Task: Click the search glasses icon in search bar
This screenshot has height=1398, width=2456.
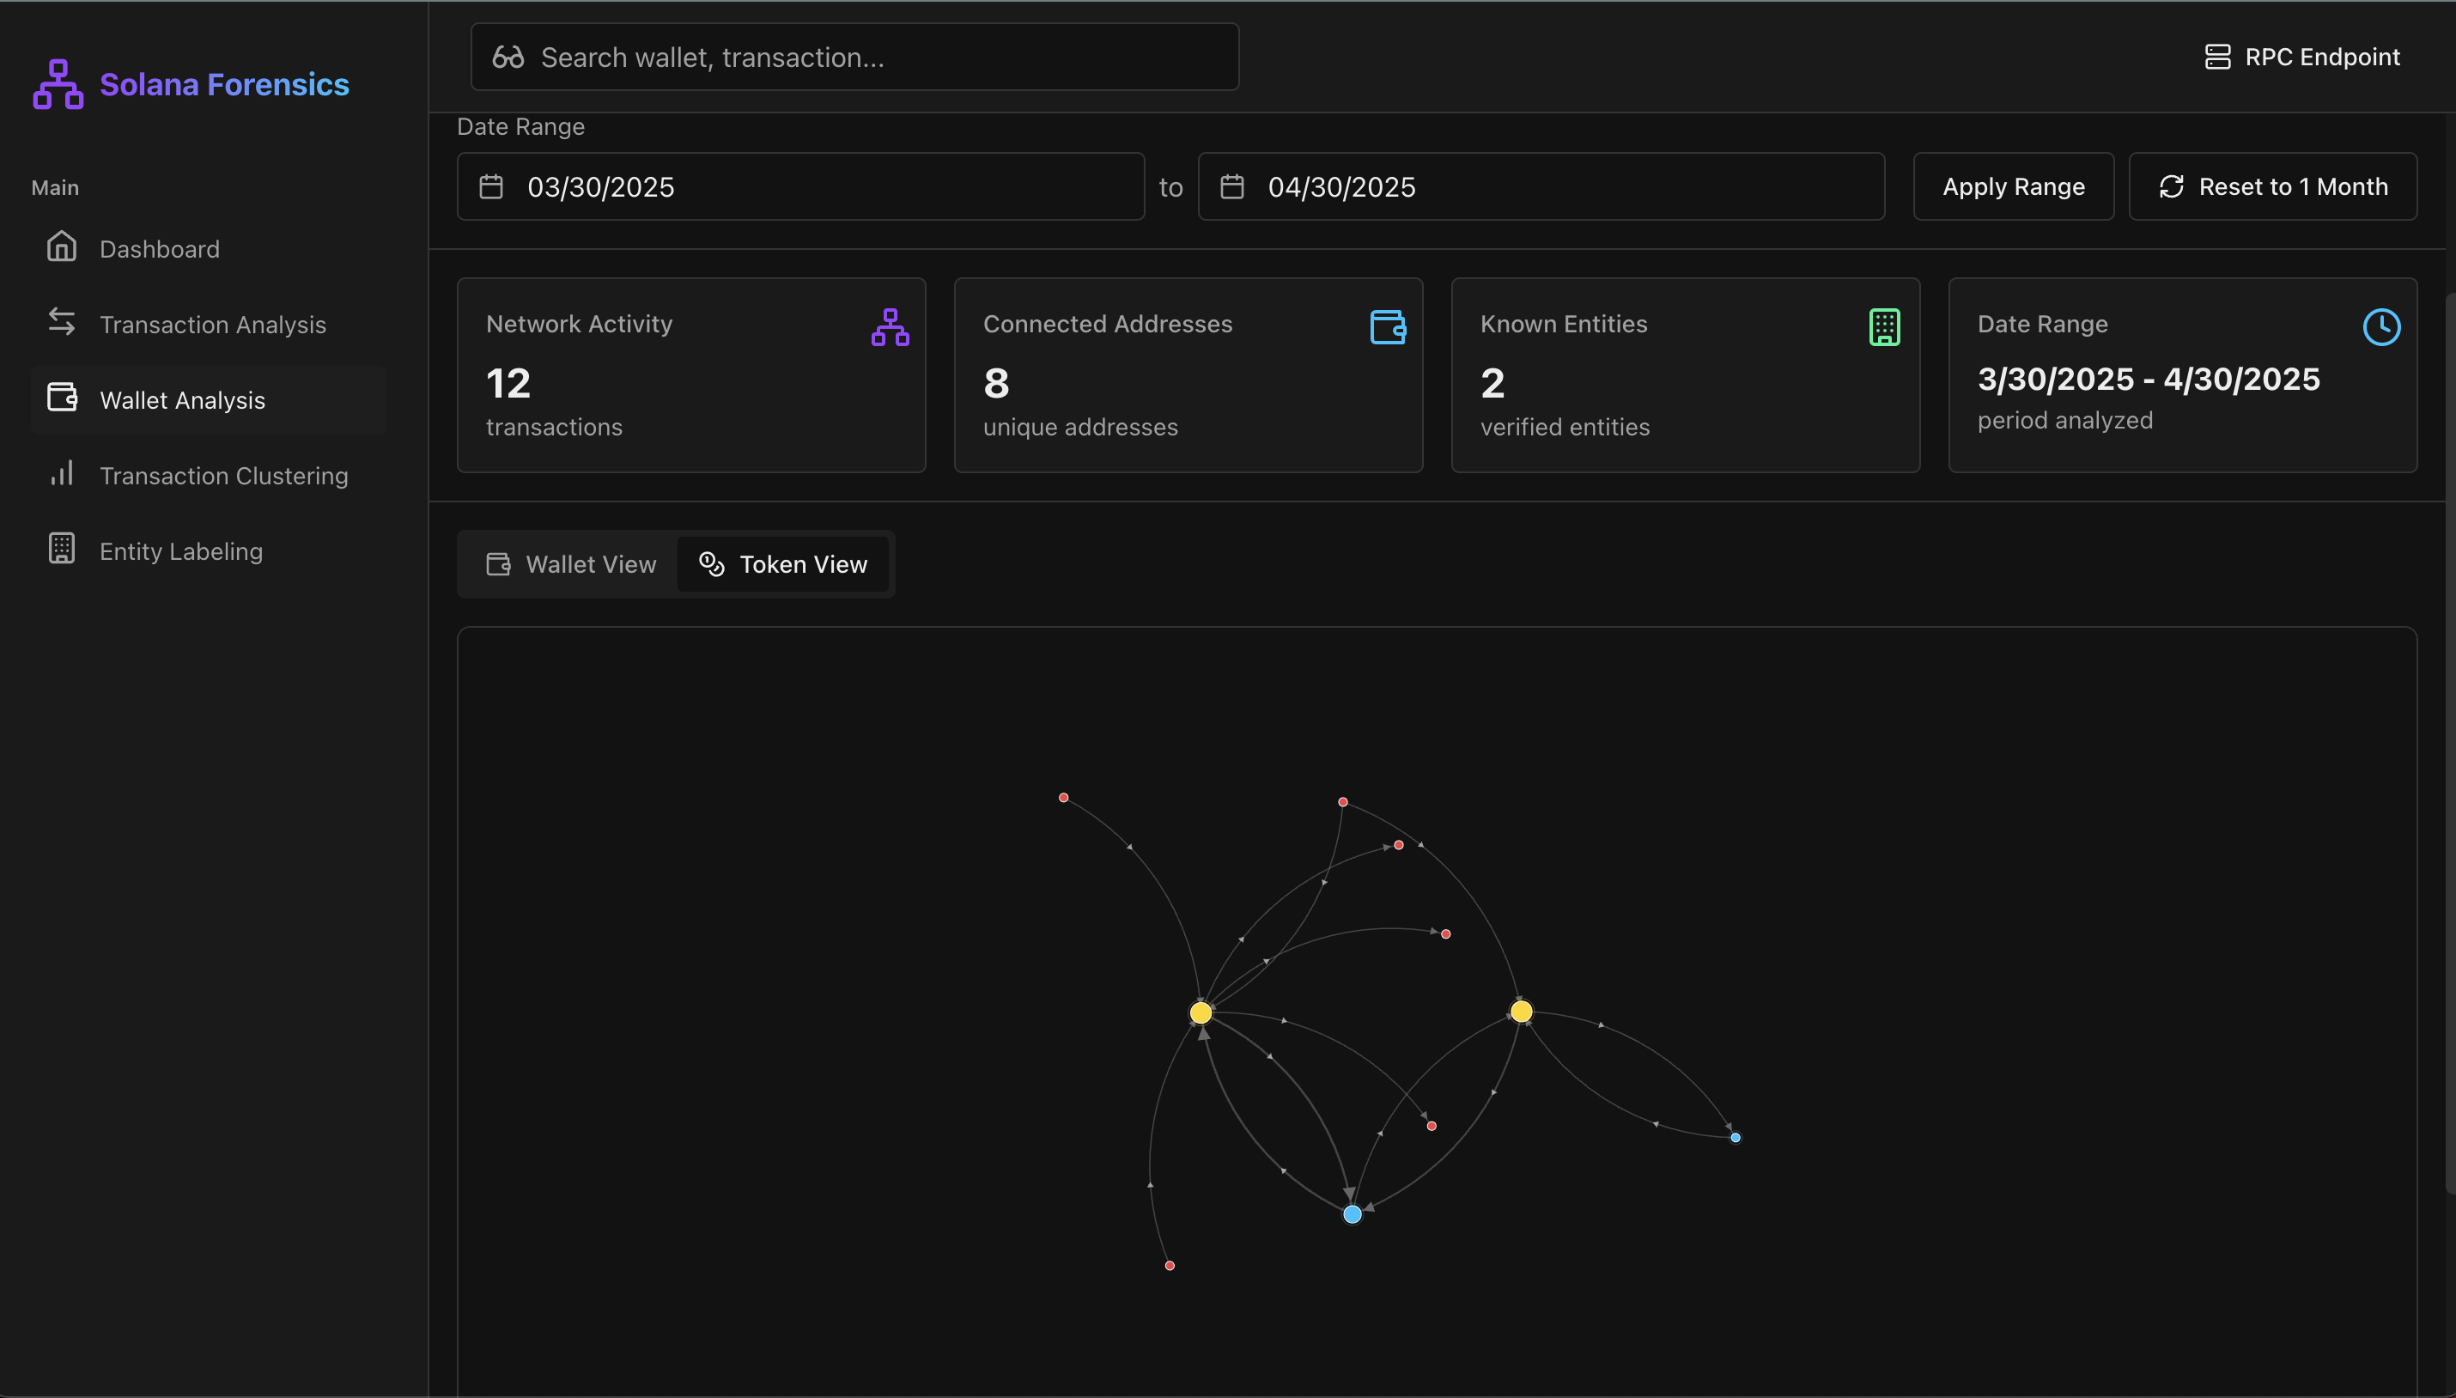Action: [508, 57]
